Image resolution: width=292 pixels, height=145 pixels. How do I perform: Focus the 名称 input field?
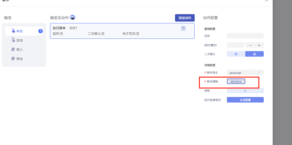tap(245, 36)
